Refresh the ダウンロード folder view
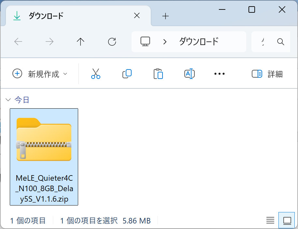Screen dimensions: 298x229 click(x=112, y=42)
